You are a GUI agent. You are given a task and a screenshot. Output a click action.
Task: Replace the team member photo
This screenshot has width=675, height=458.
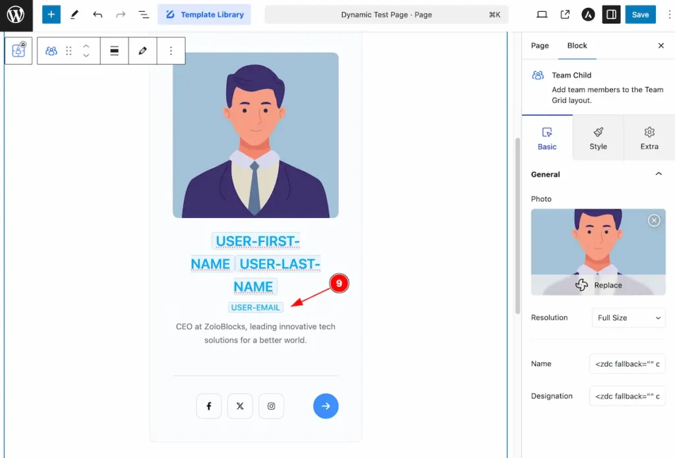click(x=599, y=285)
